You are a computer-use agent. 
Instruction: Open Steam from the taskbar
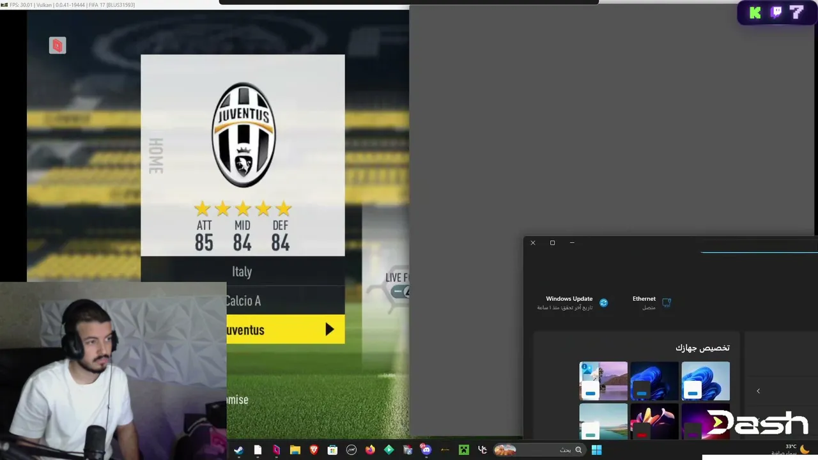click(239, 450)
